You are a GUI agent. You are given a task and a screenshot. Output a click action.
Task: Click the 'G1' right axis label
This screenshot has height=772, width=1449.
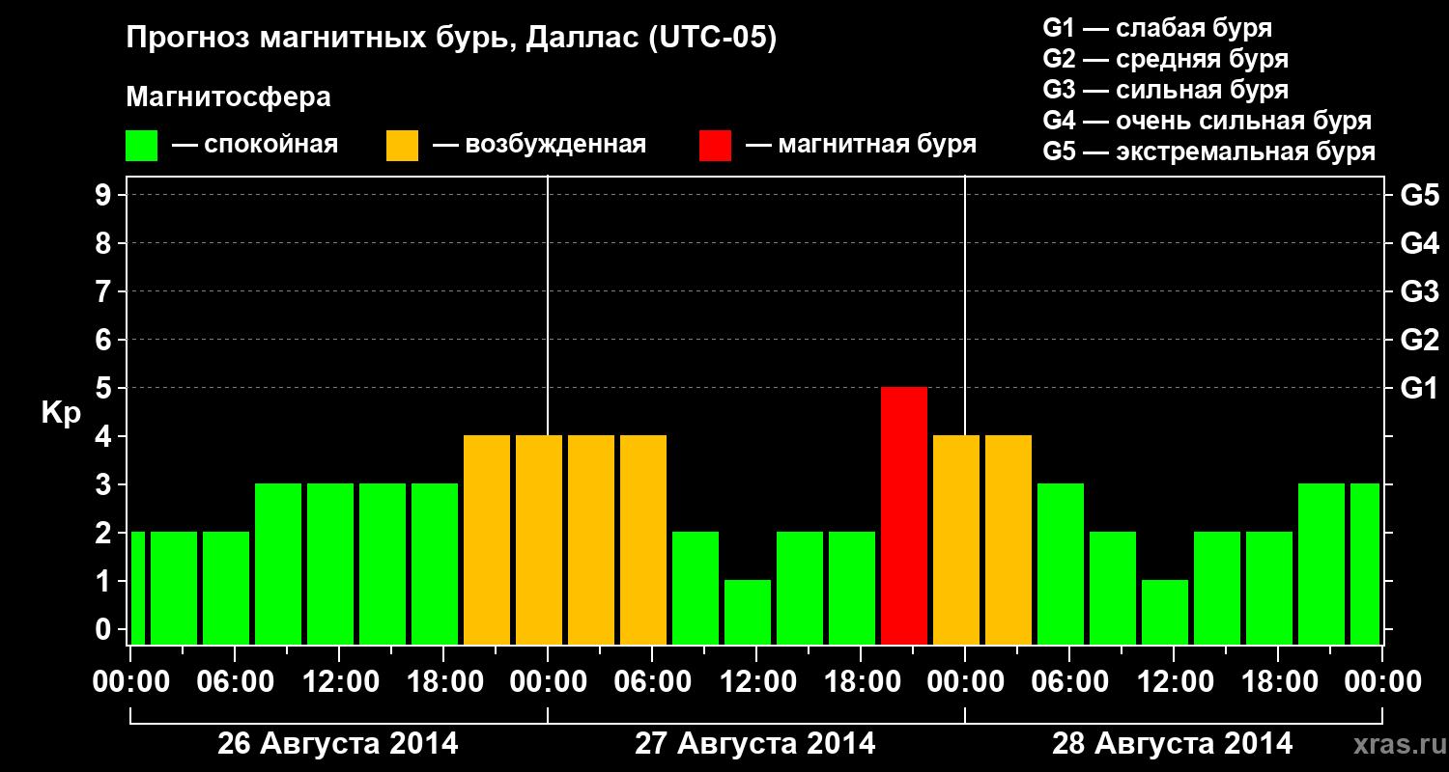pos(1419,389)
